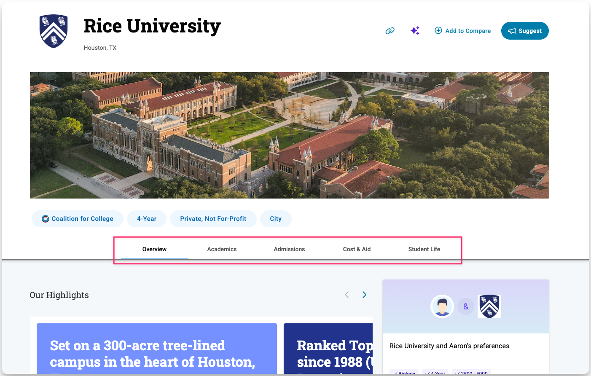Click the Houston, TX location text
591x376 pixels.
point(100,48)
